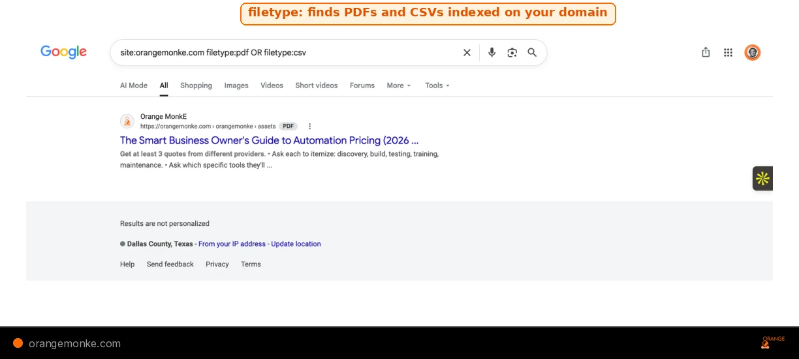
Task: Click the green extension icon at the right edge
Action: [762, 178]
